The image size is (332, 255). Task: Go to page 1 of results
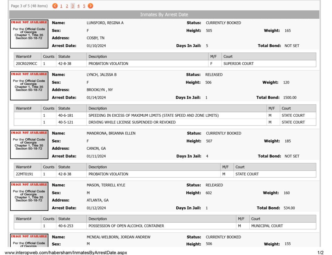click(61, 6)
